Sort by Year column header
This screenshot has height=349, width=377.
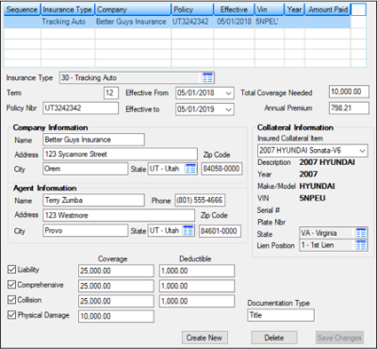click(295, 9)
